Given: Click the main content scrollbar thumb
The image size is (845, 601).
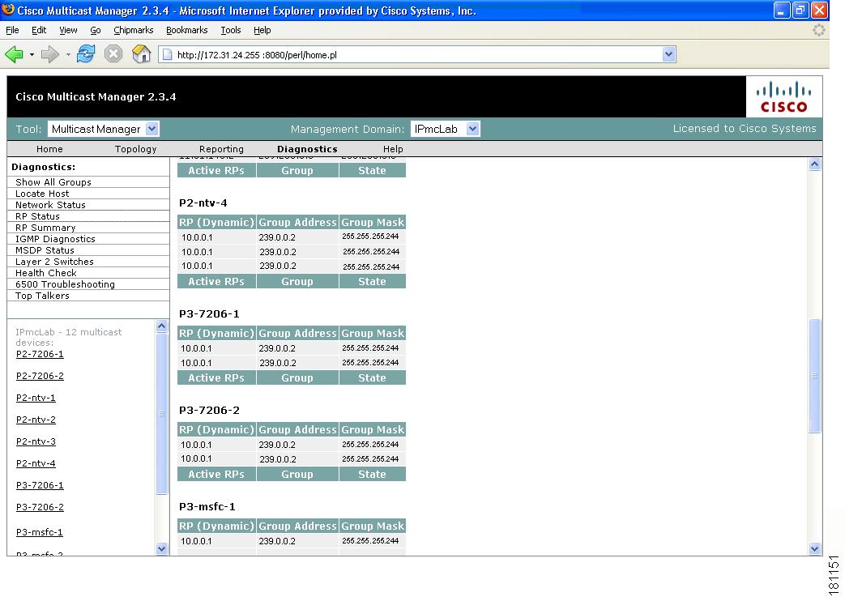Looking at the screenshot, I should [815, 376].
